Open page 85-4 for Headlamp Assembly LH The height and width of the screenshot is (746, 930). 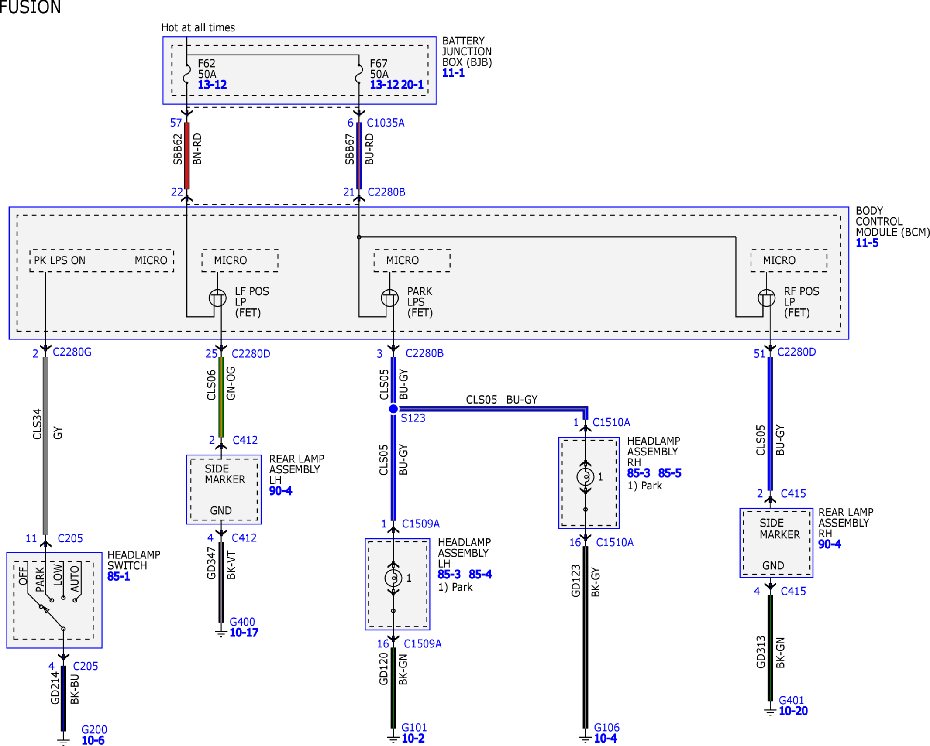[480, 574]
